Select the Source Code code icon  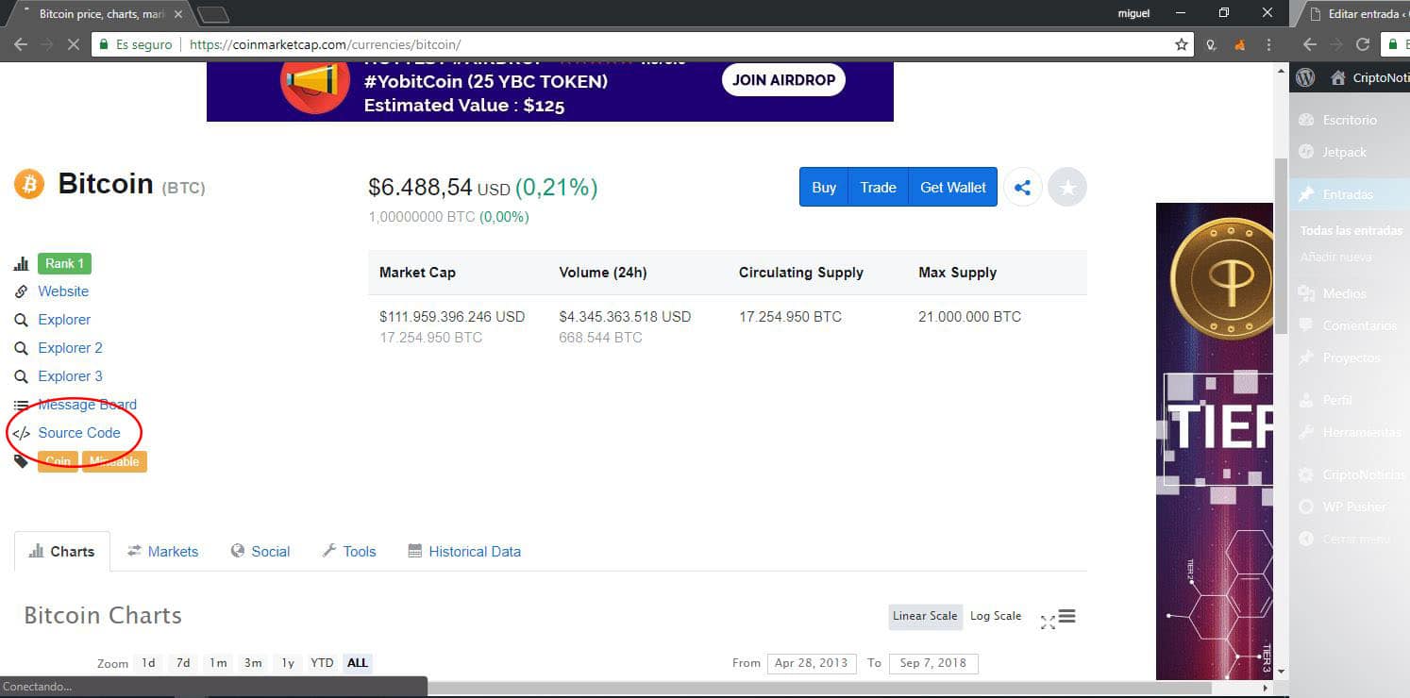(x=23, y=433)
